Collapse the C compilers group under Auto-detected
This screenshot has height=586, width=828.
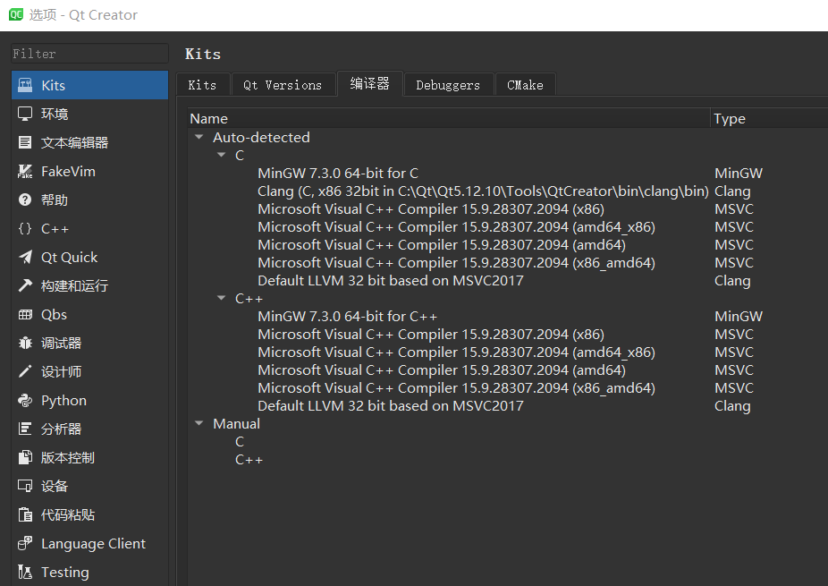click(x=221, y=155)
